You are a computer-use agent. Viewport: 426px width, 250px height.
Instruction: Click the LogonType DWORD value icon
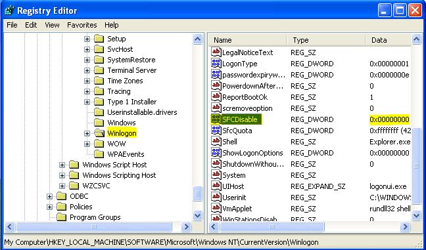(216, 63)
